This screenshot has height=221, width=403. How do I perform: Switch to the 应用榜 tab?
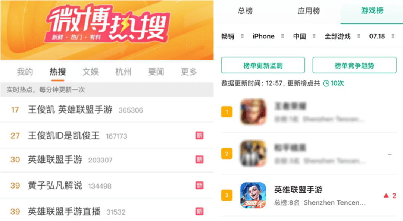309,11
